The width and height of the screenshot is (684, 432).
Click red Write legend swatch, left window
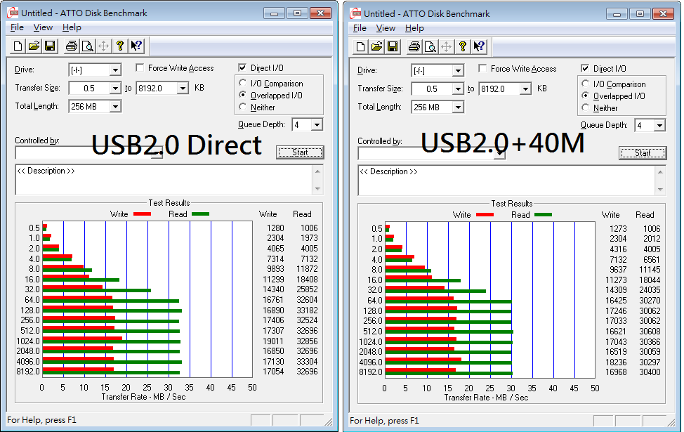click(143, 214)
